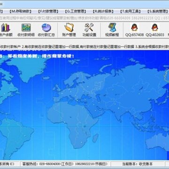The height and width of the screenshot is (169, 169).
Task: Click the gray contact info text line
Action: [x=84, y=18]
